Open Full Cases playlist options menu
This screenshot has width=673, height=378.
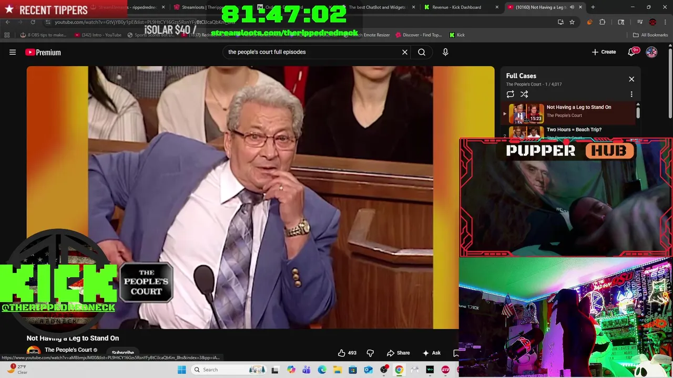(631, 94)
